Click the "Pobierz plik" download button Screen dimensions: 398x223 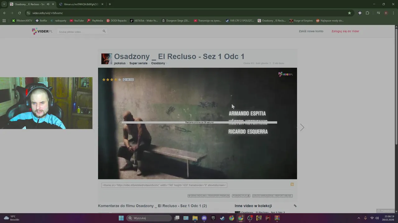pyautogui.click(x=241, y=196)
